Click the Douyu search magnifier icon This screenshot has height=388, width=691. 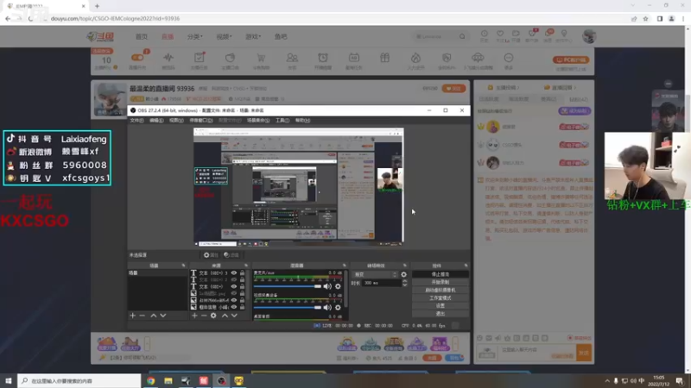[462, 36]
